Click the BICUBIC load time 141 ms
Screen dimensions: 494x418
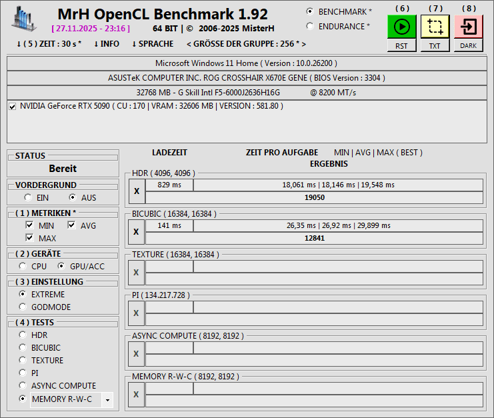[x=169, y=225]
